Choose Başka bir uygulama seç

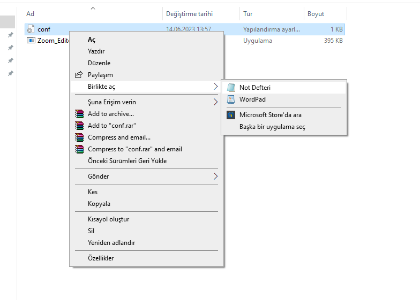click(x=284, y=126)
